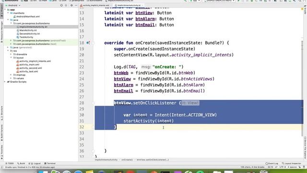
Task: Expand the values folder
Action: point(11,78)
